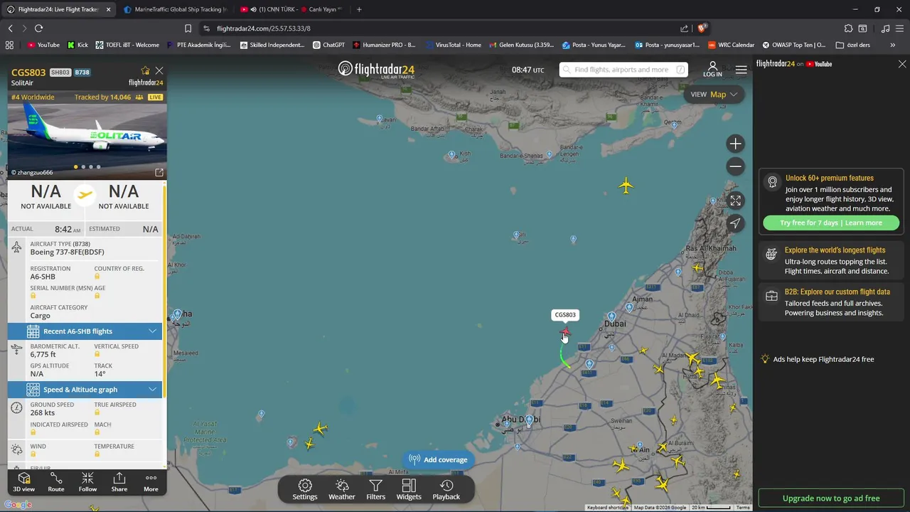Open Explore the world's longest flights link
910x512 pixels.
(x=835, y=250)
